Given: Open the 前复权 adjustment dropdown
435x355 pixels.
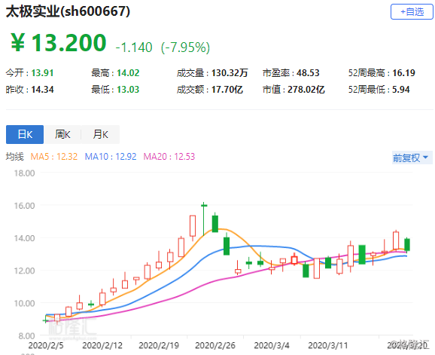Looking at the screenshot, I should pyautogui.click(x=412, y=158).
